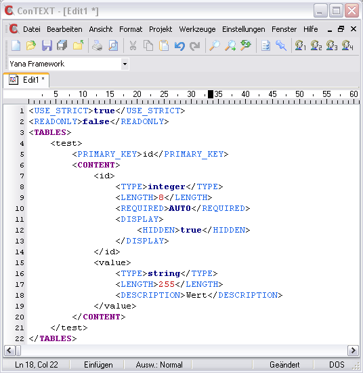Click the Find Next magnifier icon
This screenshot has width=363, height=373.
(x=230, y=45)
